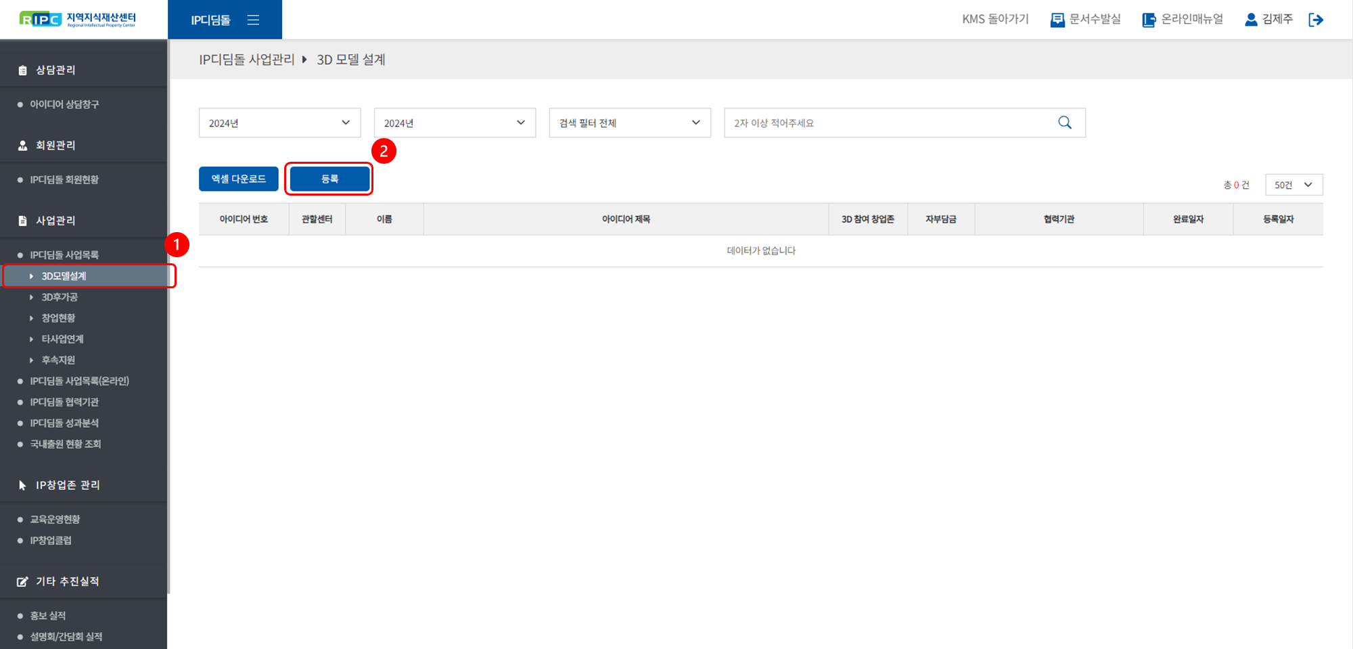This screenshot has height=649, width=1353.
Task: Click the logout arrow icon
Action: [x=1316, y=20]
